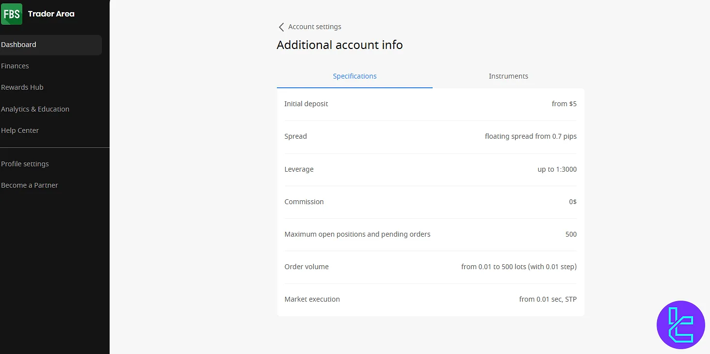Open the Help Center page
The width and height of the screenshot is (710, 354).
(x=20, y=130)
